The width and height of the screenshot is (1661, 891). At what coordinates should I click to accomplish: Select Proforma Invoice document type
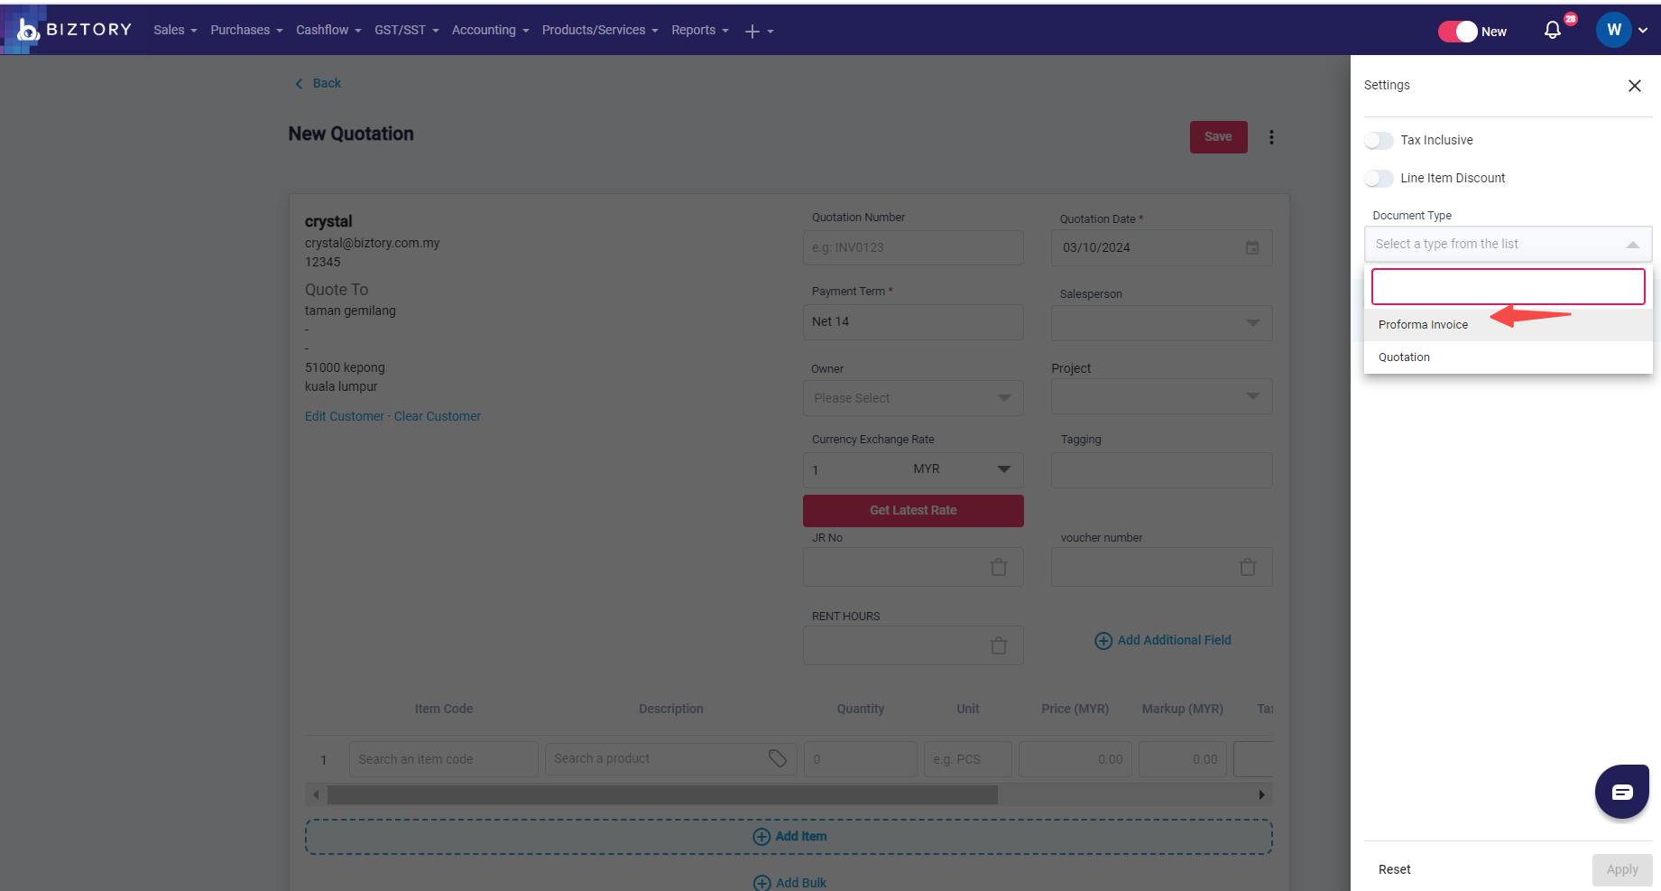point(1508,325)
